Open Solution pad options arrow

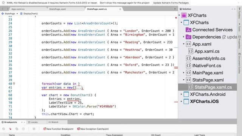pos(232,9)
